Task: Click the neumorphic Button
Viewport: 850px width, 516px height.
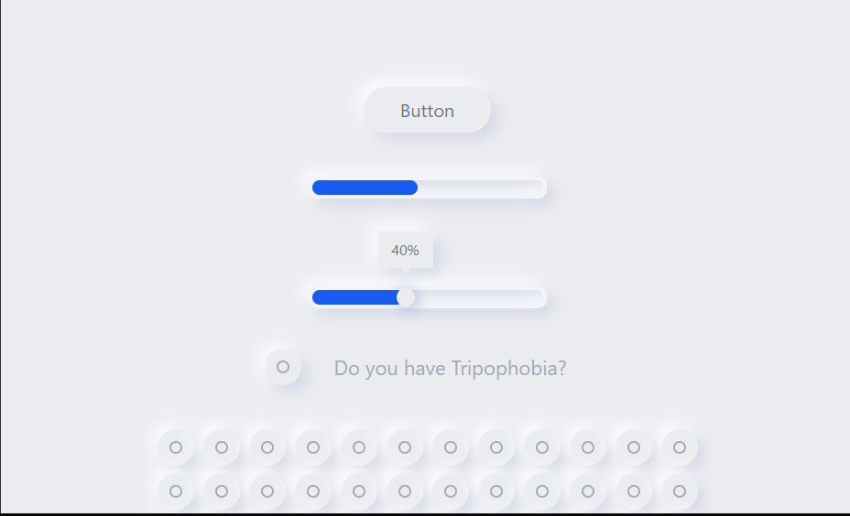Action: pos(427,110)
